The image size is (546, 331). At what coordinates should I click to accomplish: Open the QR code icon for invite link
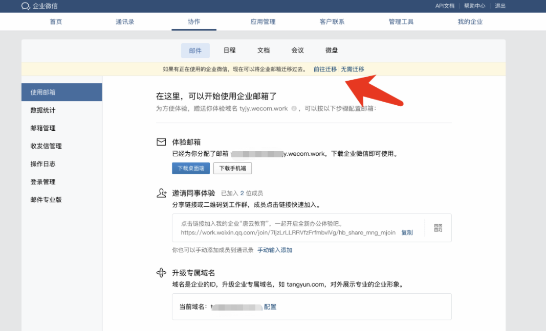click(x=438, y=228)
